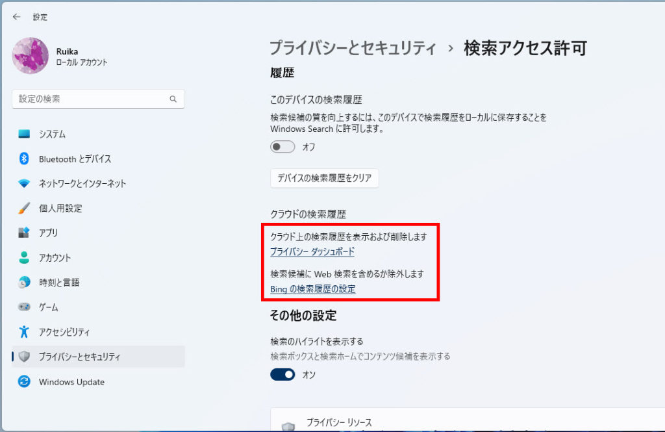665x432 pixels.
Task: Click the Time and language clock icon
Action: coord(24,282)
